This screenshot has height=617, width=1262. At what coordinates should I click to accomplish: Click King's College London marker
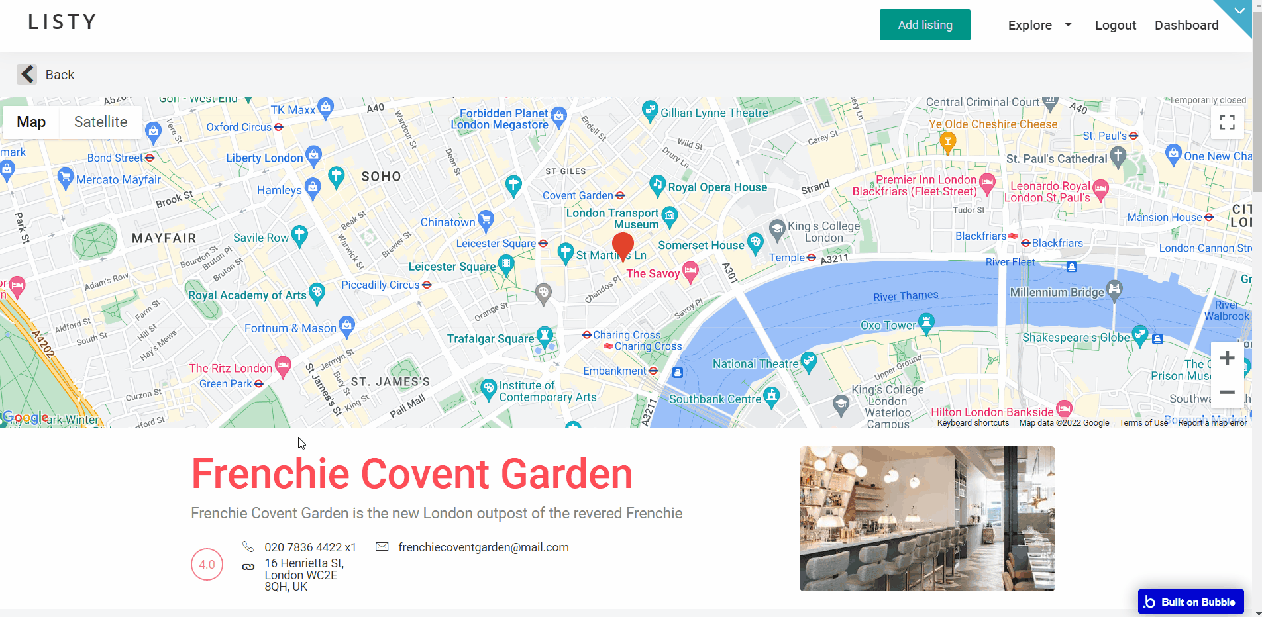pyautogui.click(x=778, y=230)
